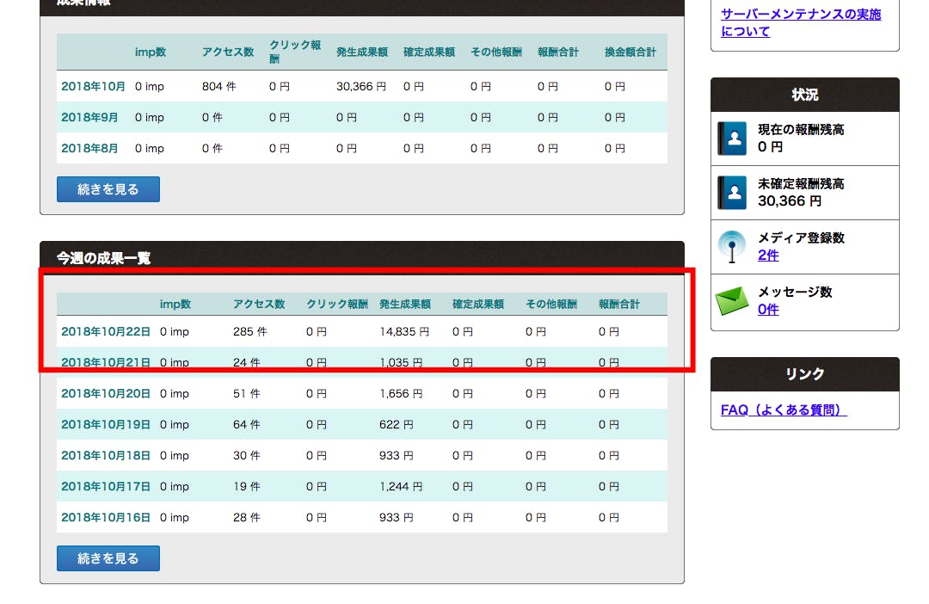The width and height of the screenshot is (929, 604).
Task: Open the サーバーメンテナンスの実施について link
Action: point(800,23)
